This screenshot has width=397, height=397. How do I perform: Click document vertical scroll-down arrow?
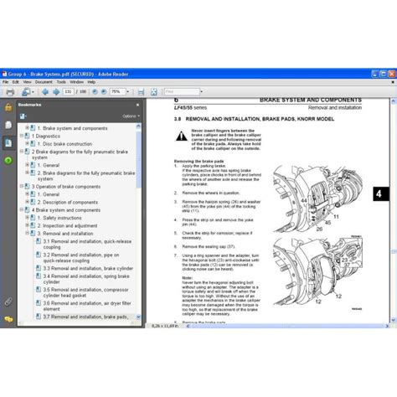pyautogui.click(x=394, y=320)
